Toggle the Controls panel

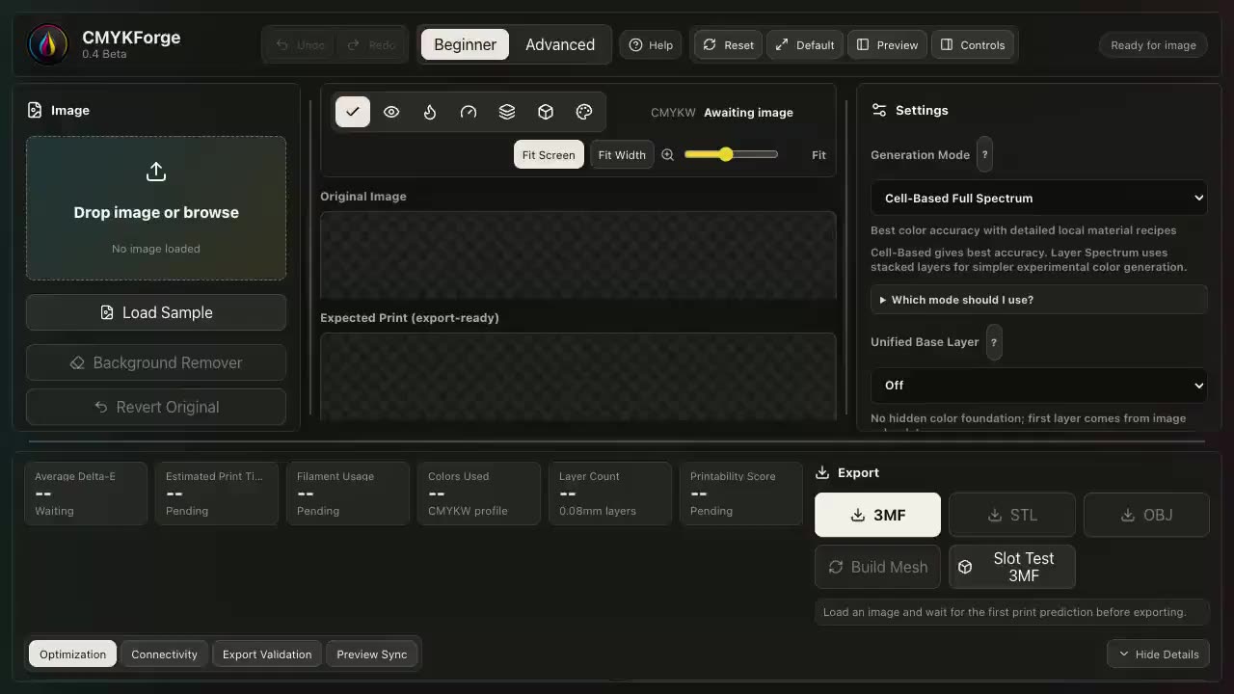click(x=973, y=44)
